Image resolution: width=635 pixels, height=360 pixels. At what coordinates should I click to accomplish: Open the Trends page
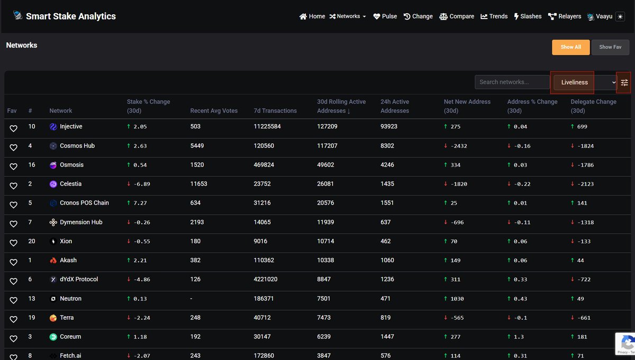pyautogui.click(x=494, y=16)
